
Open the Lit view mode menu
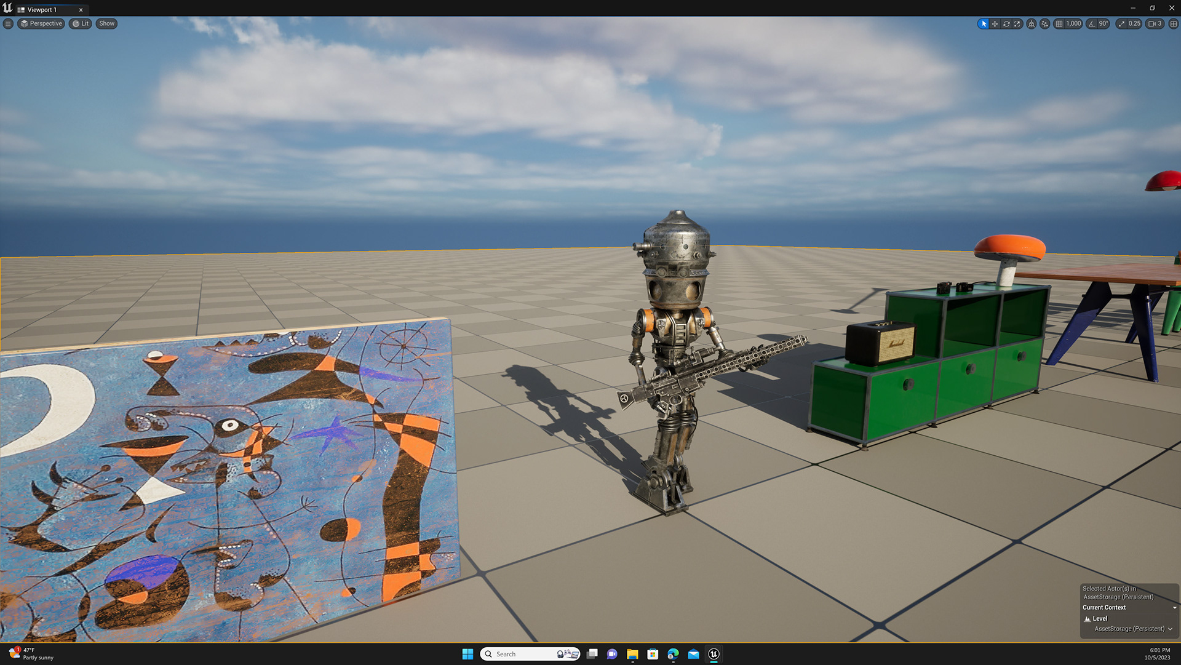(x=81, y=23)
